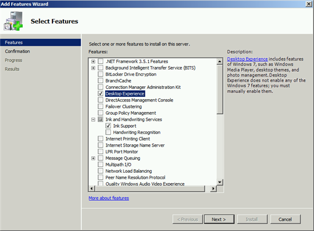314x231 pixels.
Task: Expand the Background Intelligent Transfer Service node
Action: (93, 68)
